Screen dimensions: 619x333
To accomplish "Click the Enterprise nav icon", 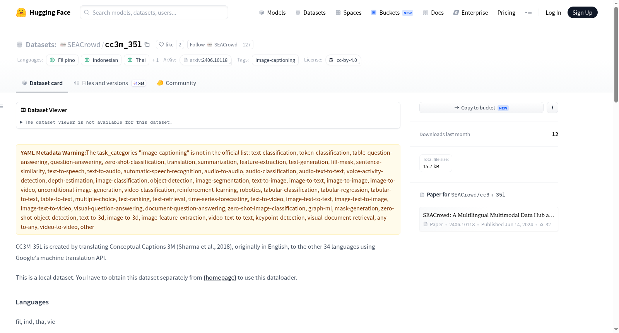I will tap(456, 12).
